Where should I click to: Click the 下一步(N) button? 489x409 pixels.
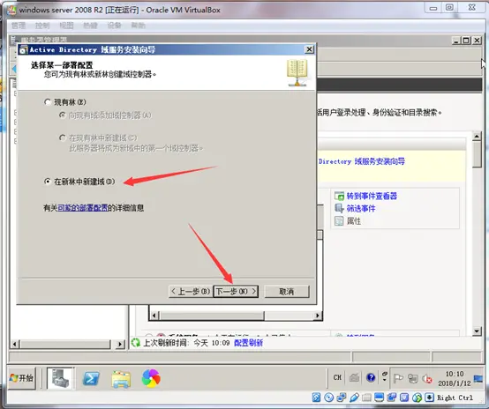[x=236, y=292]
